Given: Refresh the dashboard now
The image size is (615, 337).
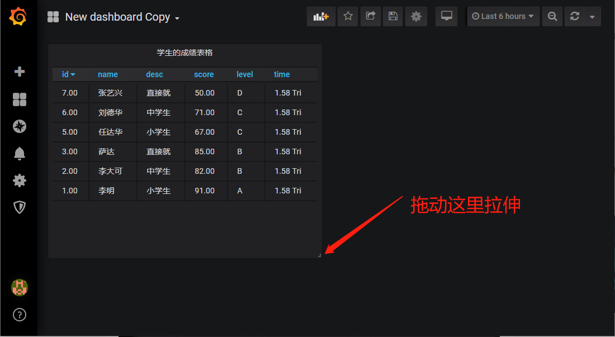Looking at the screenshot, I should pyautogui.click(x=575, y=16).
